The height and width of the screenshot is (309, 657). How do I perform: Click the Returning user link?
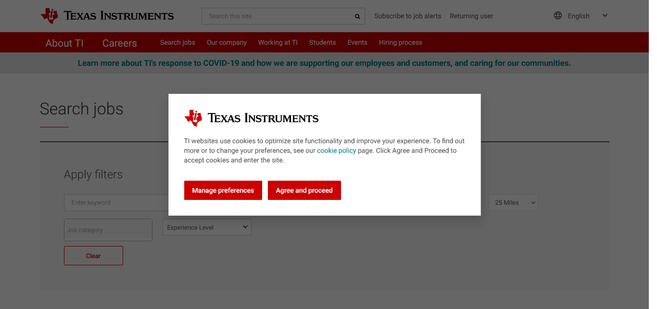471,16
